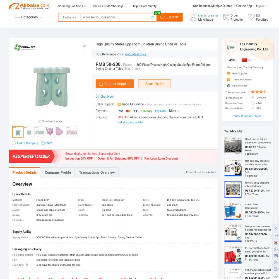Screen dimensions: 279x279
Task: Open the English language dropdown
Action: 262,6
